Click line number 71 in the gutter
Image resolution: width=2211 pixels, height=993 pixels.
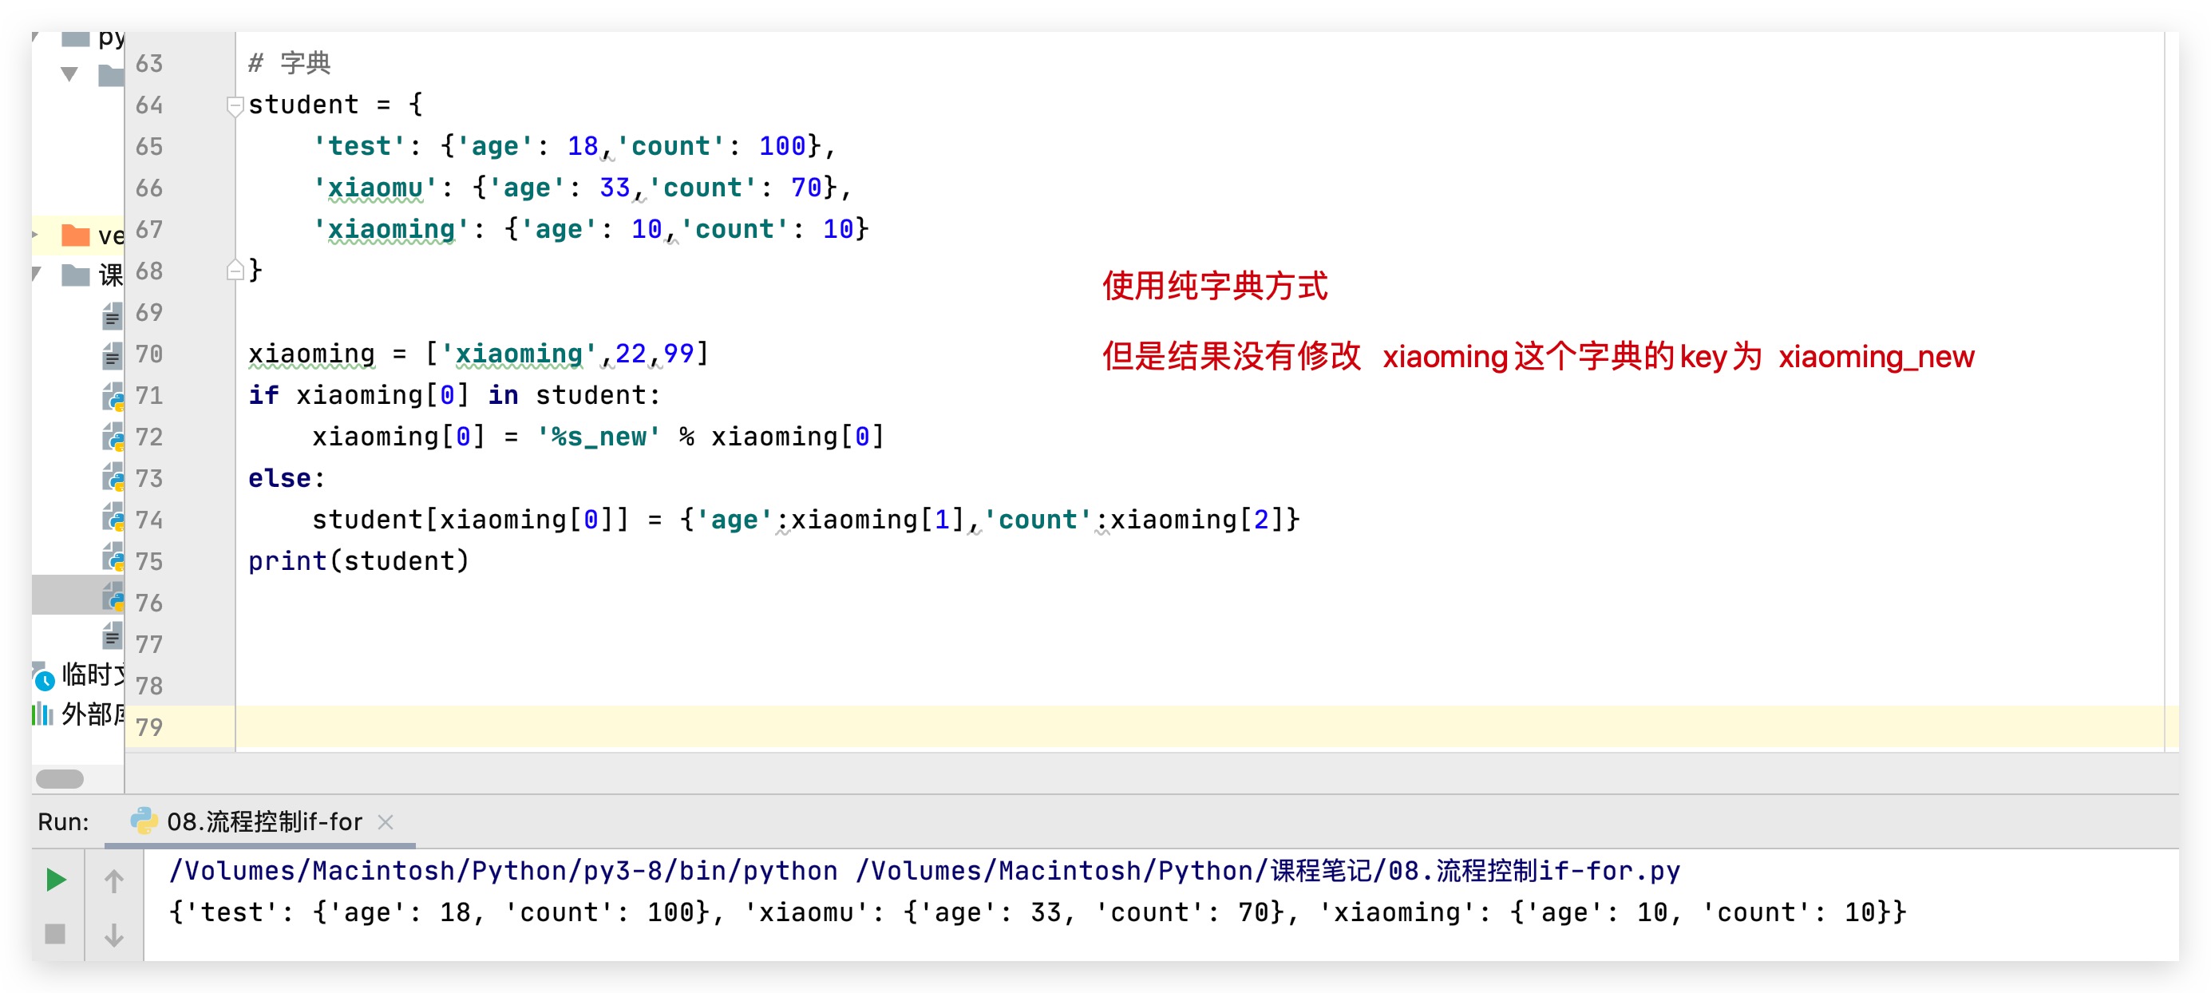coord(149,396)
